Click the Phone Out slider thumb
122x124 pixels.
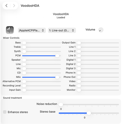click(x=79, y=77)
